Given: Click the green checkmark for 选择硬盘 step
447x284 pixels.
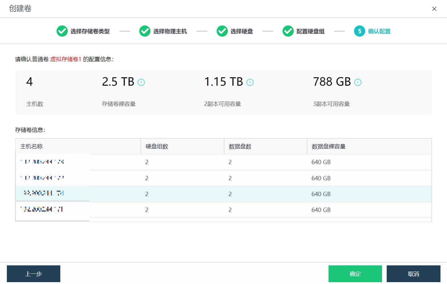Looking at the screenshot, I should click(x=222, y=31).
